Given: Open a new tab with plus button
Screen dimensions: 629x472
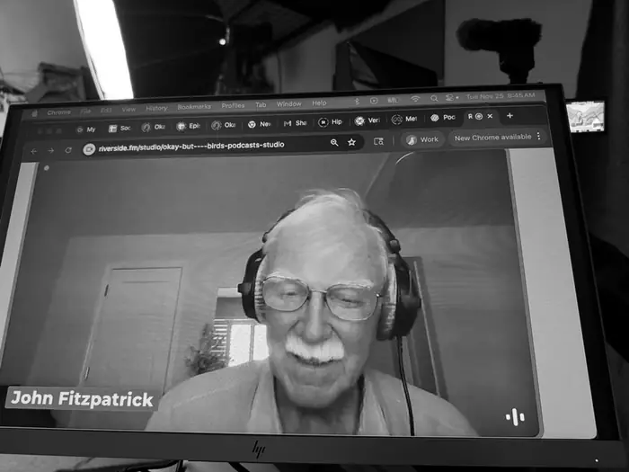Looking at the screenshot, I should point(509,116).
